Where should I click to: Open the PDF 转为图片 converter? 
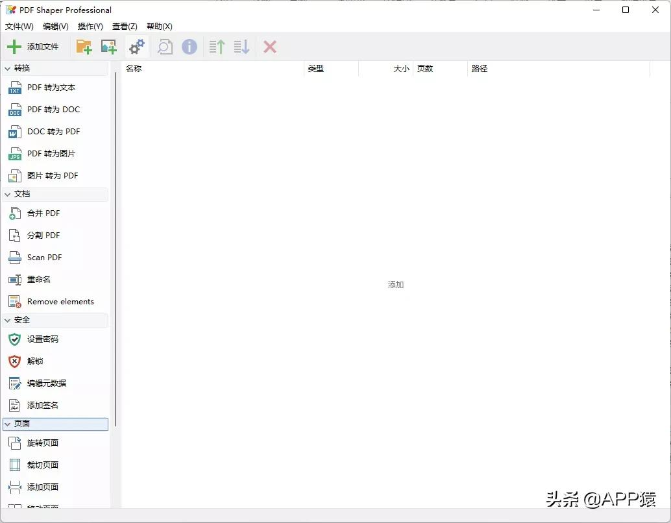52,154
